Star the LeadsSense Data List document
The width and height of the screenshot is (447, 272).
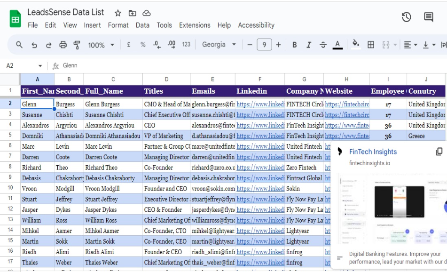(x=118, y=13)
